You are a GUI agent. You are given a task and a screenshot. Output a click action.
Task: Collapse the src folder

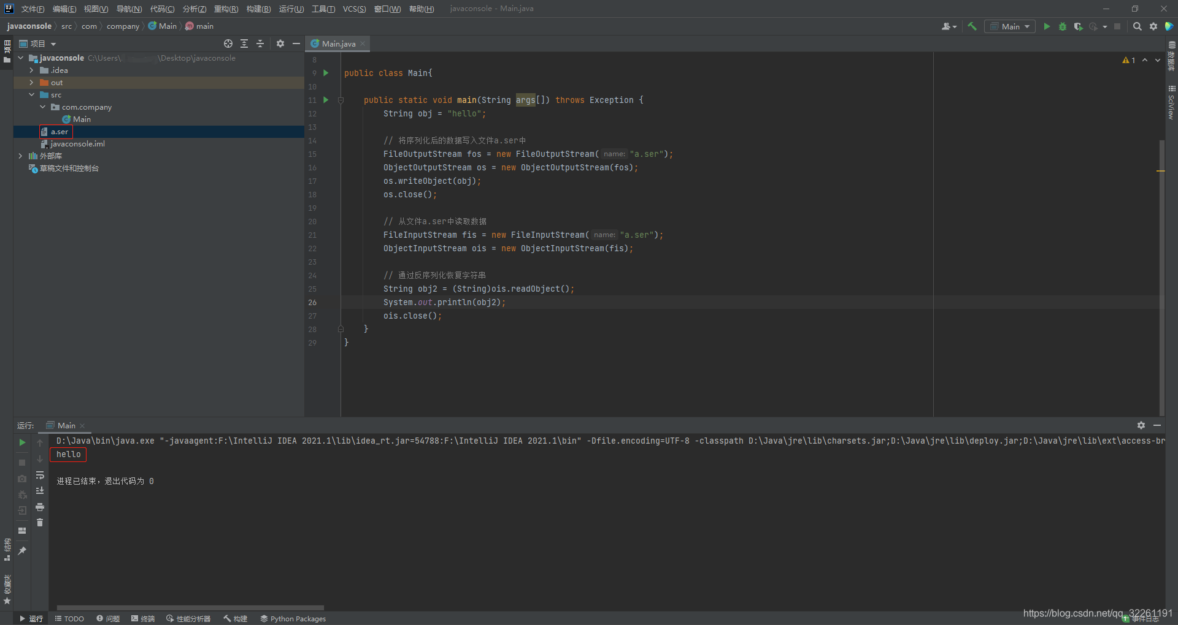[31, 95]
